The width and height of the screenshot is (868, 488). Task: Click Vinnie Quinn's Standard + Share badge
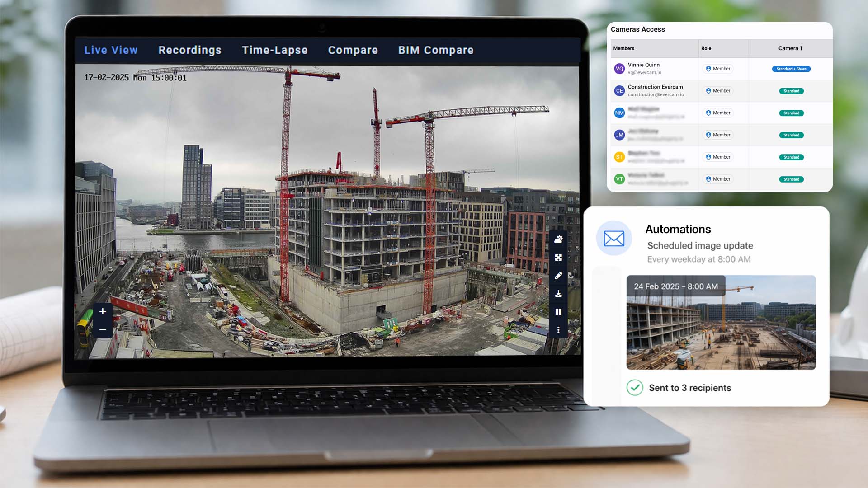pos(791,69)
